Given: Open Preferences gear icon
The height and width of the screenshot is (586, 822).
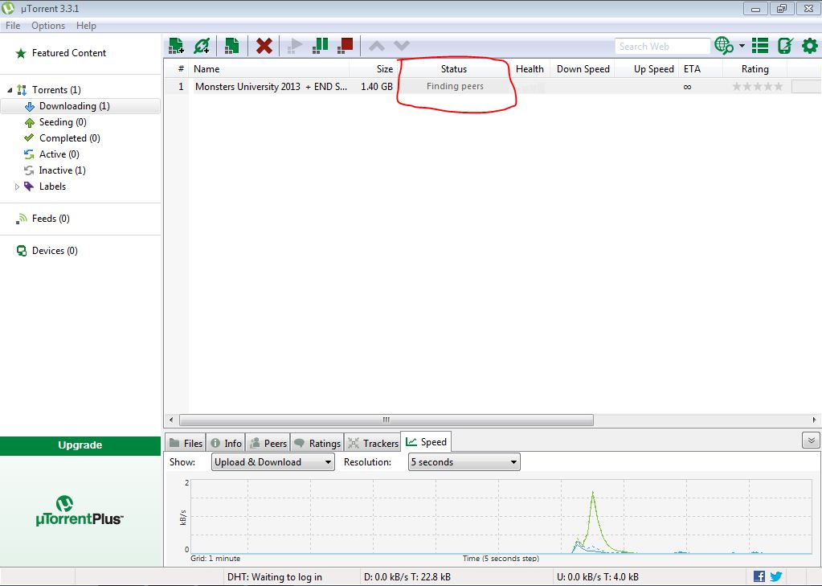Looking at the screenshot, I should point(809,46).
